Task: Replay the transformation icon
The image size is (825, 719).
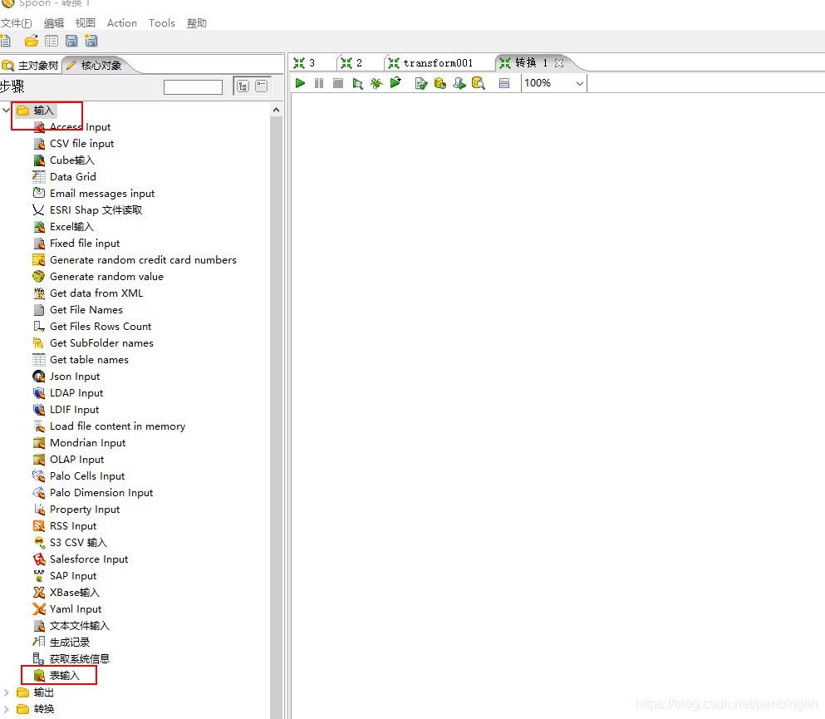Action: pos(395,82)
